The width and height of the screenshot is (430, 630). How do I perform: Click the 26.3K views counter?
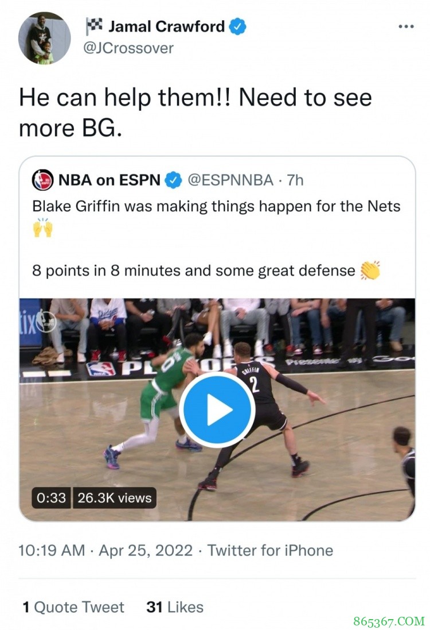[114, 497]
